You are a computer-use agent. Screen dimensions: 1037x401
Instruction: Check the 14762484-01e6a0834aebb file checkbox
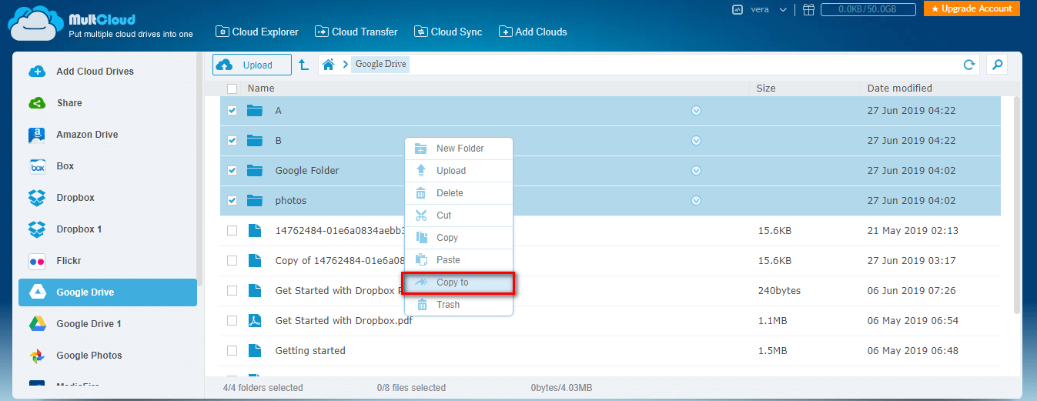[x=232, y=231]
